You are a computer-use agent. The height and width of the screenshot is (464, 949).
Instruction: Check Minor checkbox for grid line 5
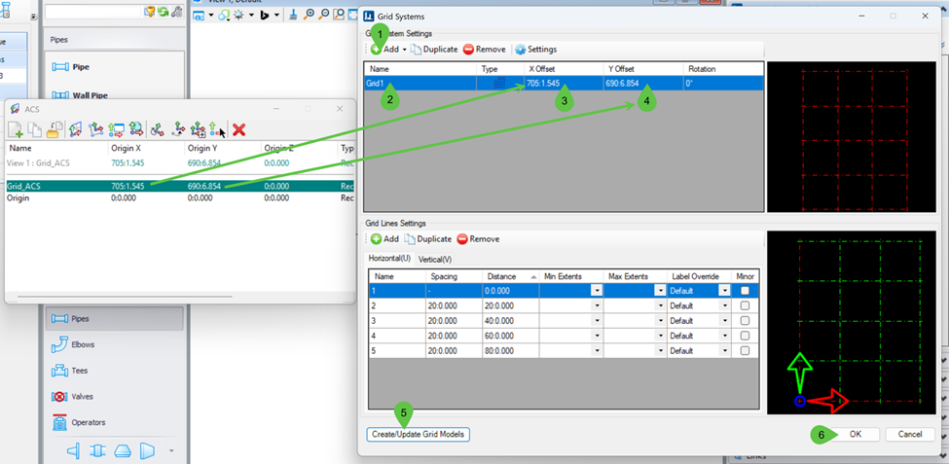point(745,350)
